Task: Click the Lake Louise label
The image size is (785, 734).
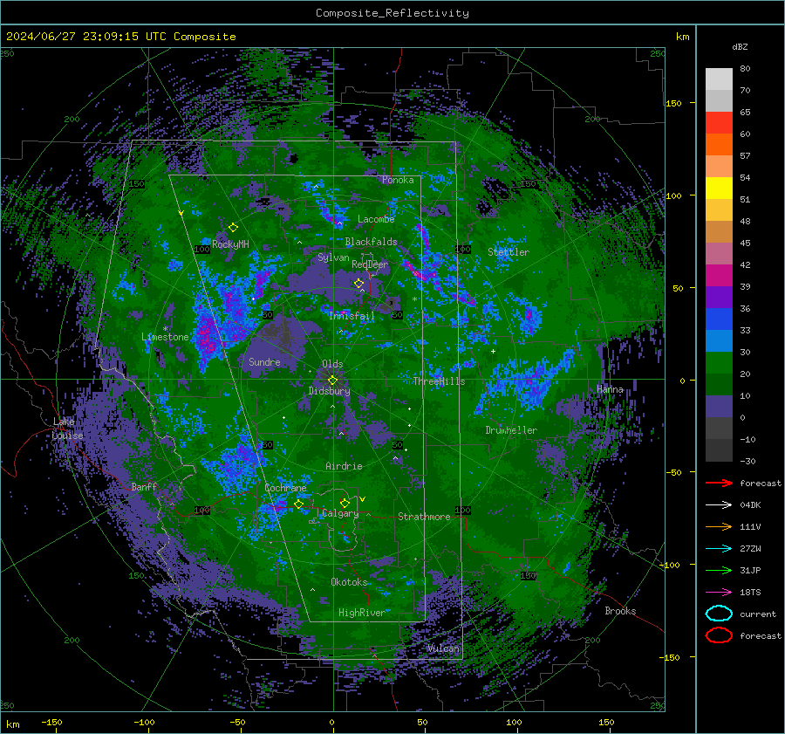Action: tap(67, 429)
